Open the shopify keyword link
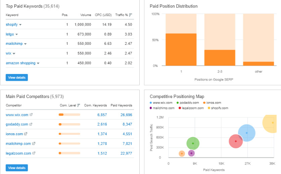This screenshot has height=174, width=281. (x=12, y=24)
